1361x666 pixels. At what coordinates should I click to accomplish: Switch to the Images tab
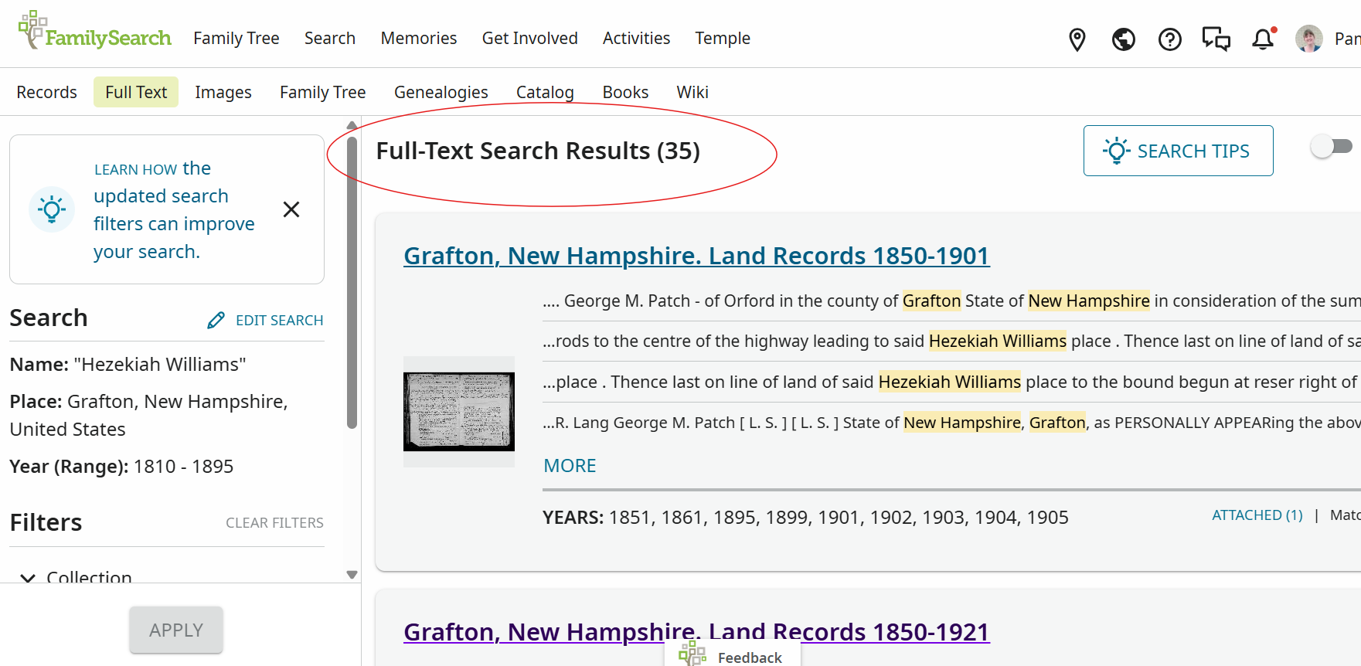coord(223,92)
